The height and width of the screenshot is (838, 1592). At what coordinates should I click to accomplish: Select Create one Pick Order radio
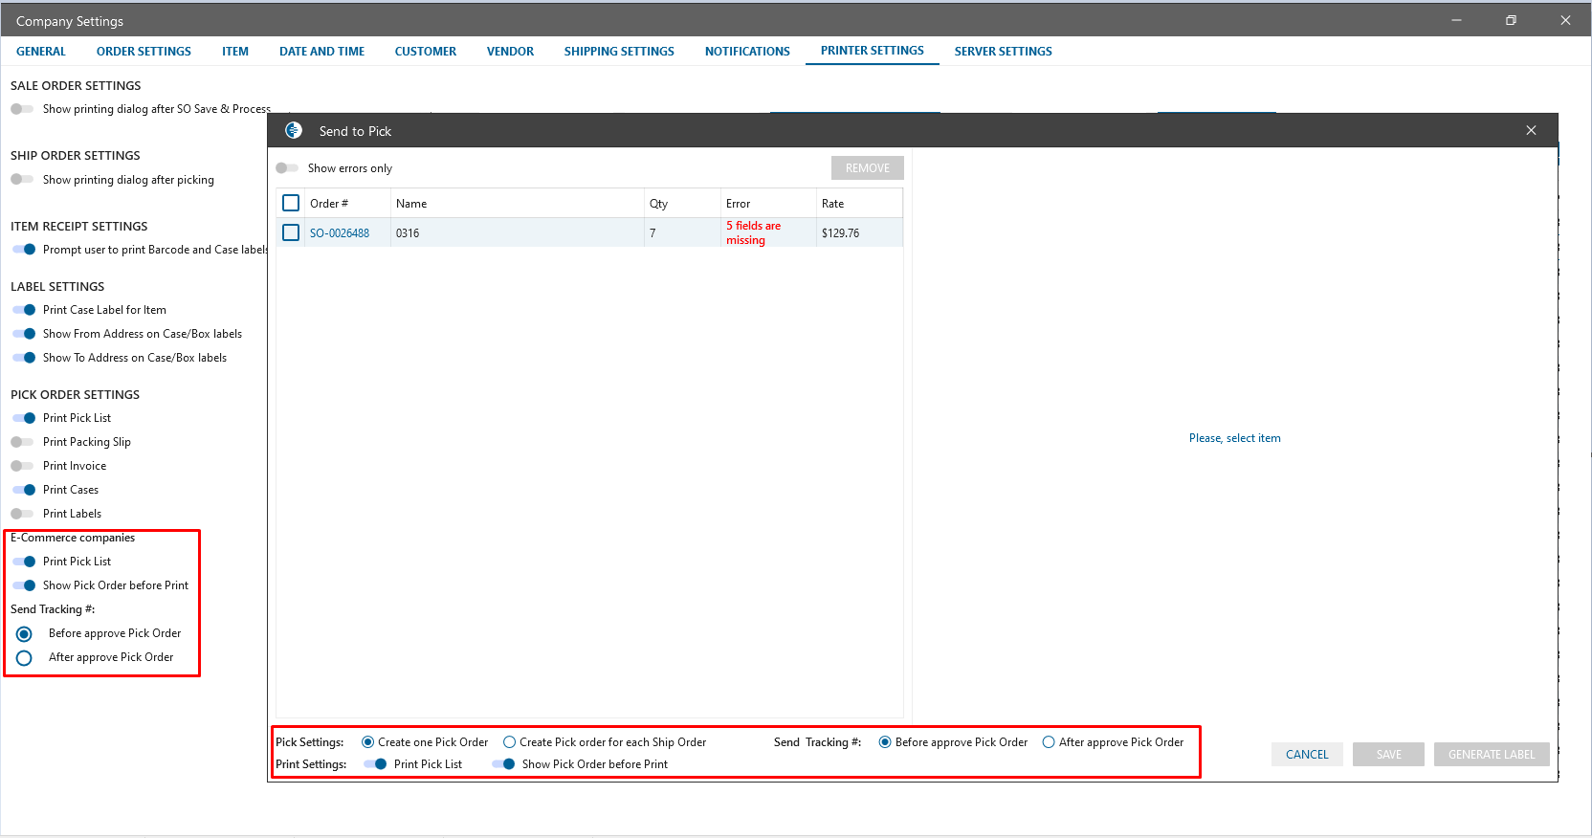[x=367, y=742]
